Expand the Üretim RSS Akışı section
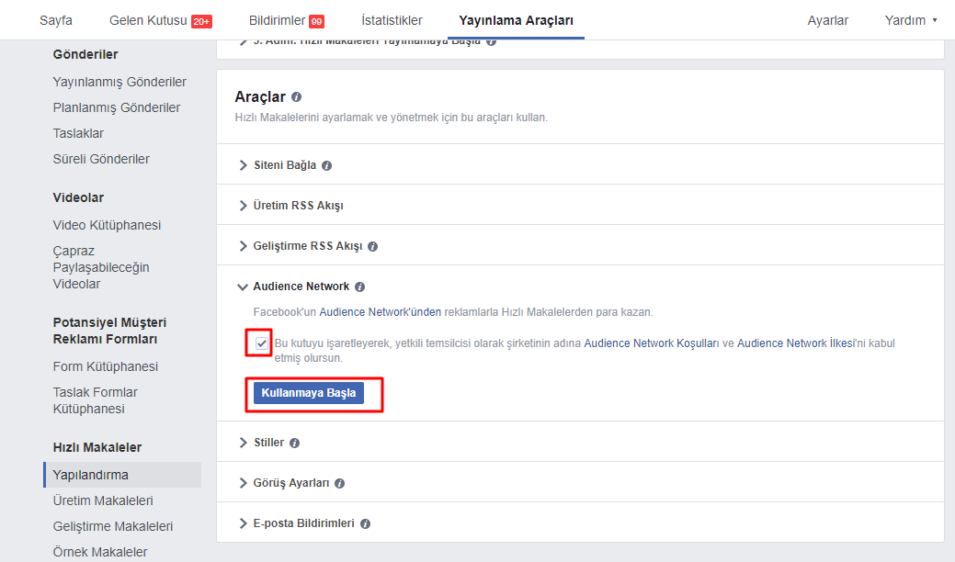 pos(298,206)
